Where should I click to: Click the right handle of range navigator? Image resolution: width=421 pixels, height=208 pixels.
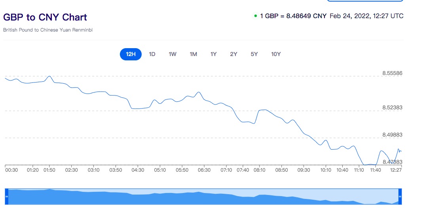tap(400, 196)
